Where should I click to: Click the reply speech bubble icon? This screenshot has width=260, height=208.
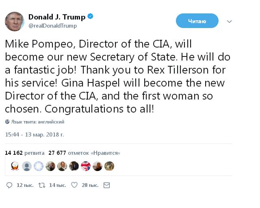[10, 185]
